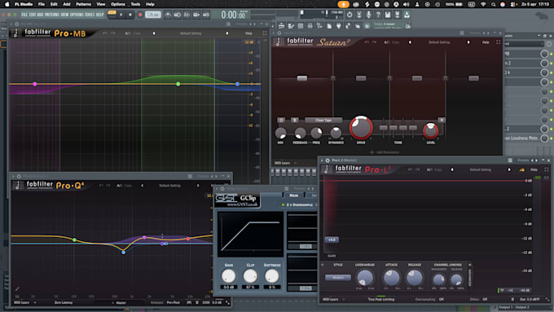
Task: Click the +4.8 gain slider handle in Pro-L 2
Action: click(332, 239)
